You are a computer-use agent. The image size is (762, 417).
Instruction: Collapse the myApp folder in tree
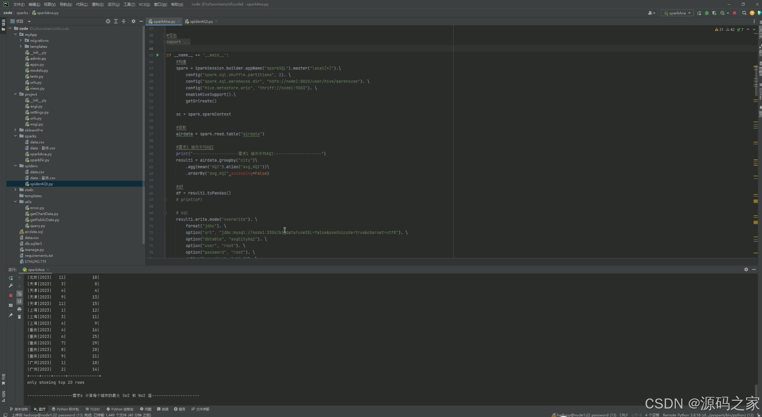[15, 34]
